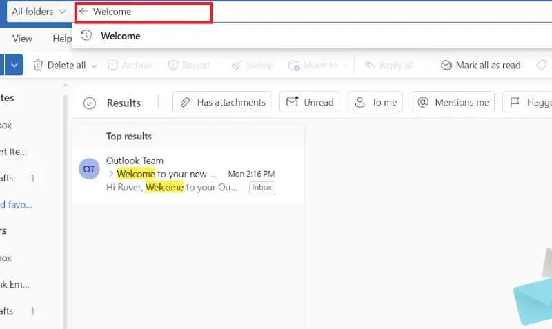Viewport: 552px width, 329px height.
Task: Expand the blue New mail dropdown arrow
Action: click(x=14, y=65)
